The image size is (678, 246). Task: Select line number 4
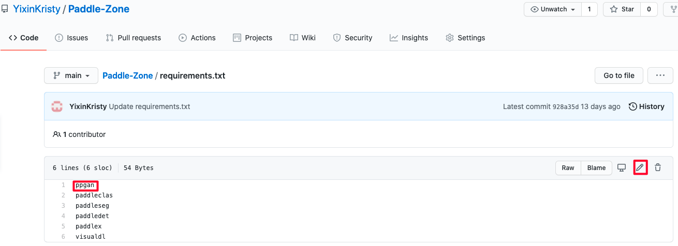(x=63, y=216)
